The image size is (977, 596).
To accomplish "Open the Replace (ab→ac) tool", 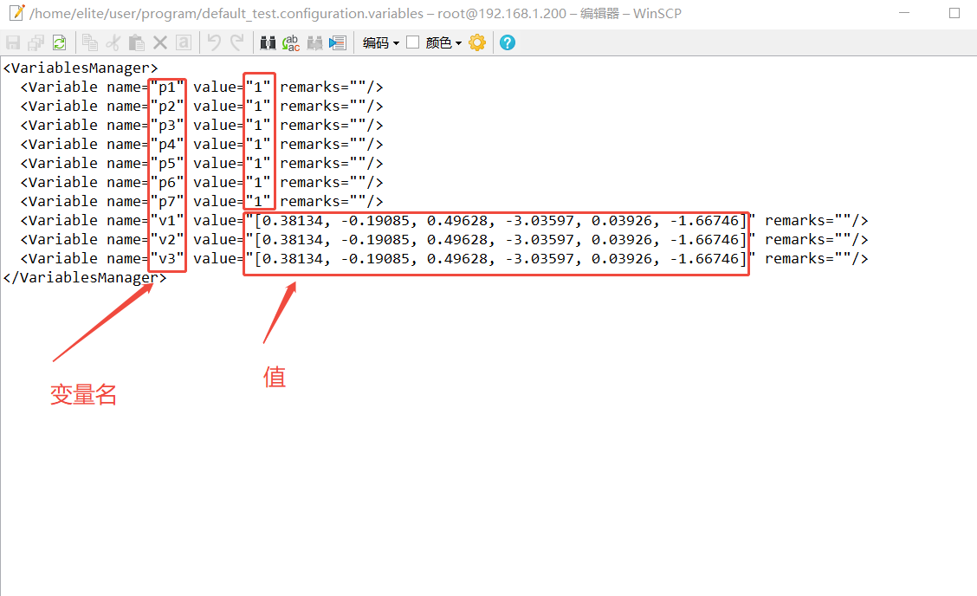I will [x=291, y=42].
